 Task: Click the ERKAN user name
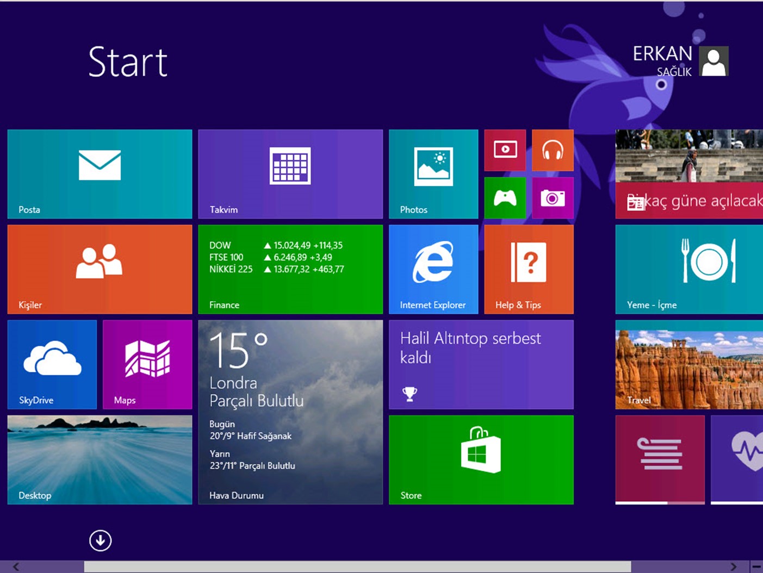(x=662, y=53)
